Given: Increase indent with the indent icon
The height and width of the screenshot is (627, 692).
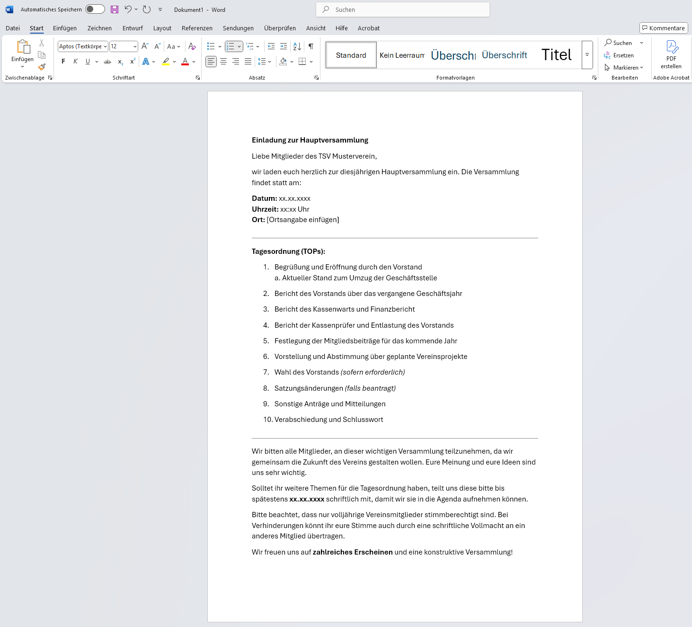Looking at the screenshot, I should tap(284, 46).
